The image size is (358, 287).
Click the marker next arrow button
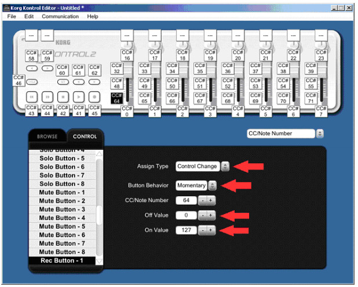tap(94, 82)
